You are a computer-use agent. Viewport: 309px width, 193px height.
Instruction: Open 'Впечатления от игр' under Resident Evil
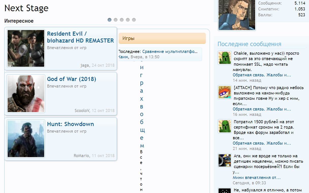click(x=67, y=48)
